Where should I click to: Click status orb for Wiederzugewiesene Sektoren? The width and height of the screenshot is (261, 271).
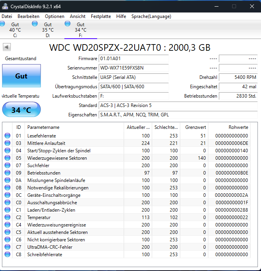tap(7, 158)
